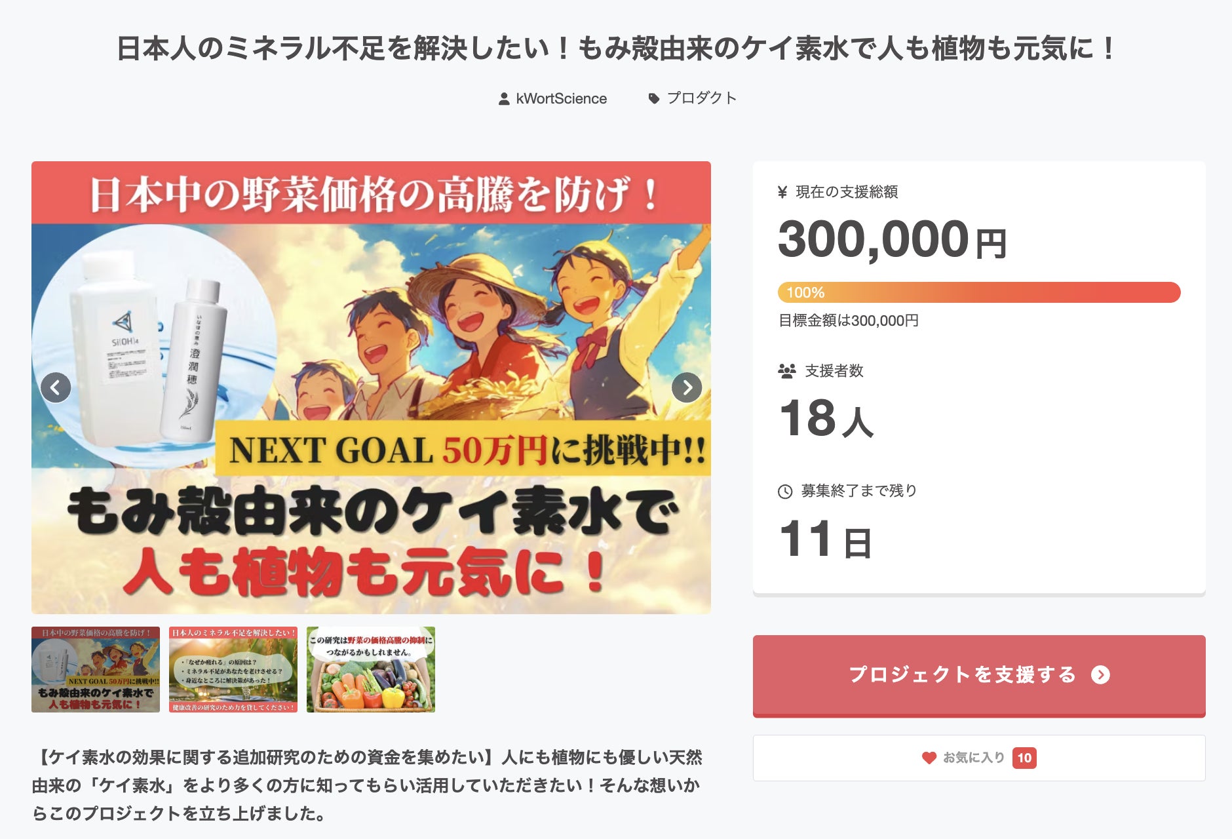1232x839 pixels.
Task: Select the second thumbnail about mineral deficiency
Action: pyautogui.click(x=233, y=669)
